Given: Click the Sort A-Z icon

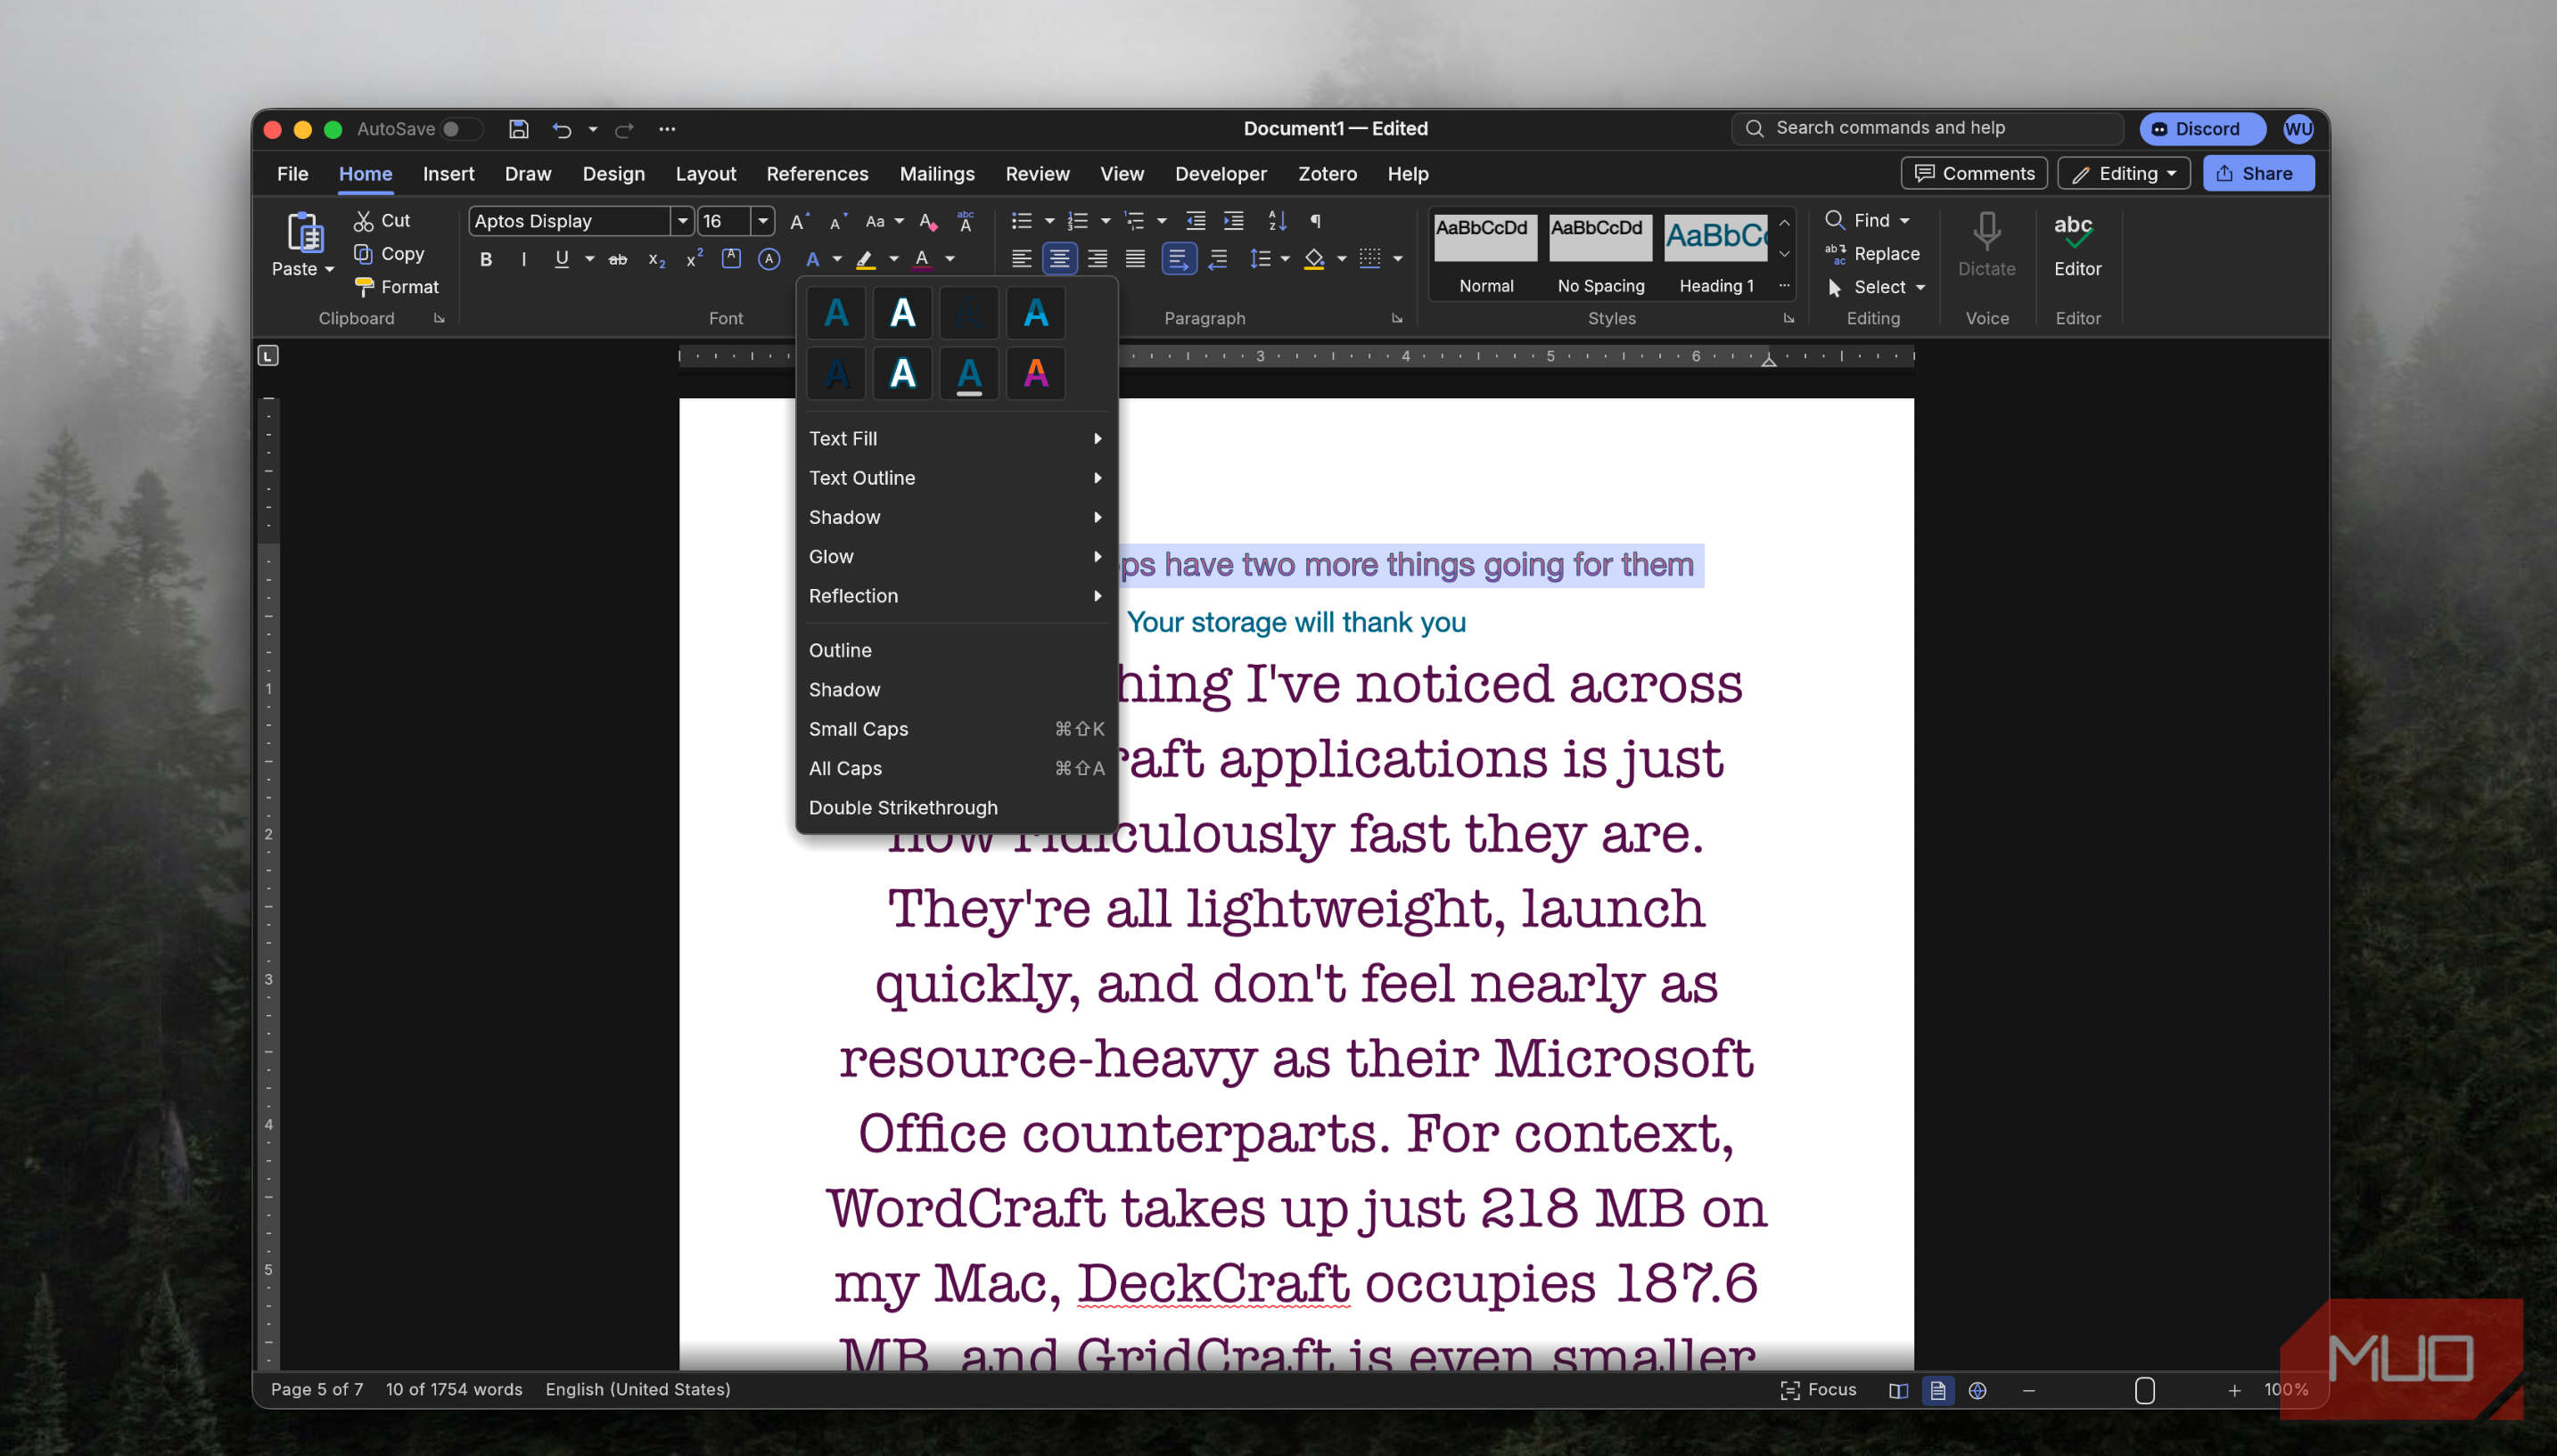Looking at the screenshot, I should [x=1278, y=221].
